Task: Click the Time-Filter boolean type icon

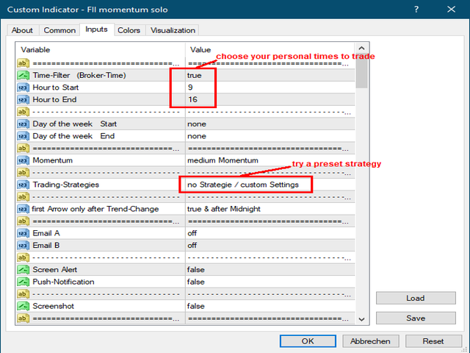Action: 23,75
